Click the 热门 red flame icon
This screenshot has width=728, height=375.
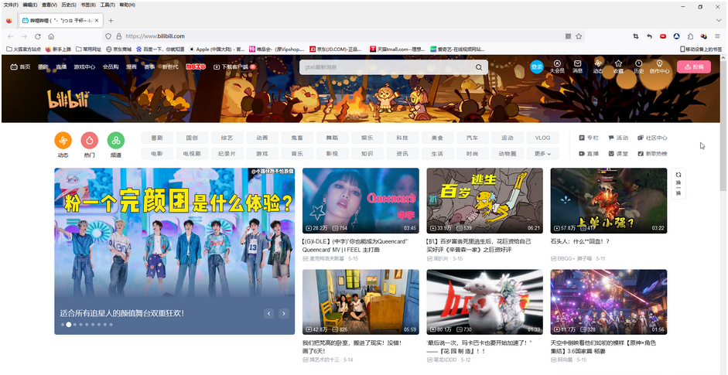coord(89,141)
